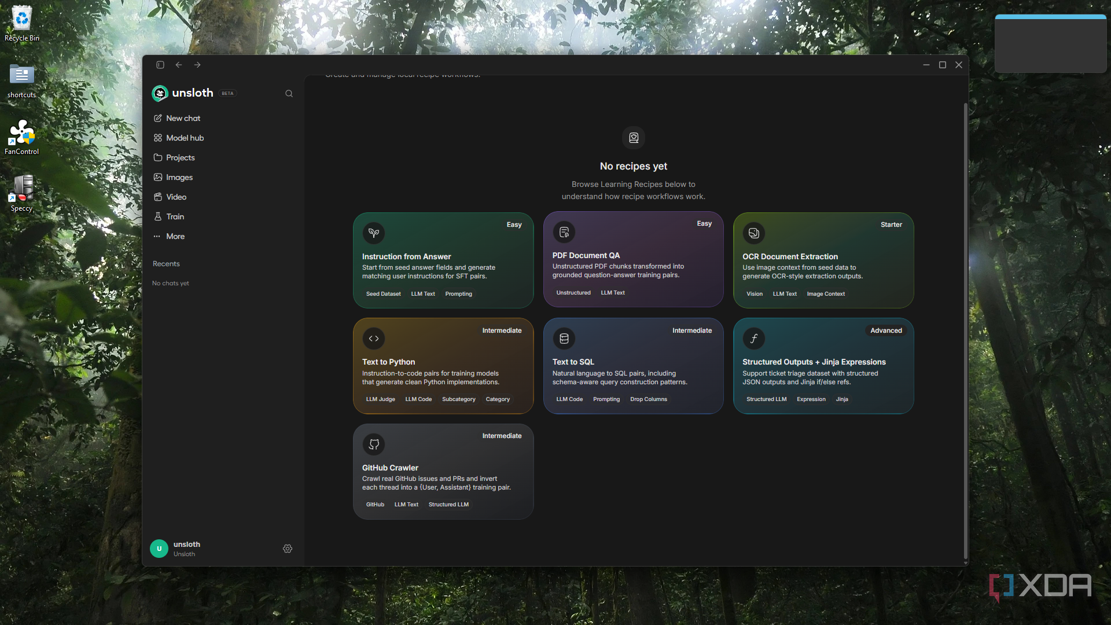This screenshot has width=1111, height=625.
Task: Click the empty recipes icon
Action: coord(634,138)
